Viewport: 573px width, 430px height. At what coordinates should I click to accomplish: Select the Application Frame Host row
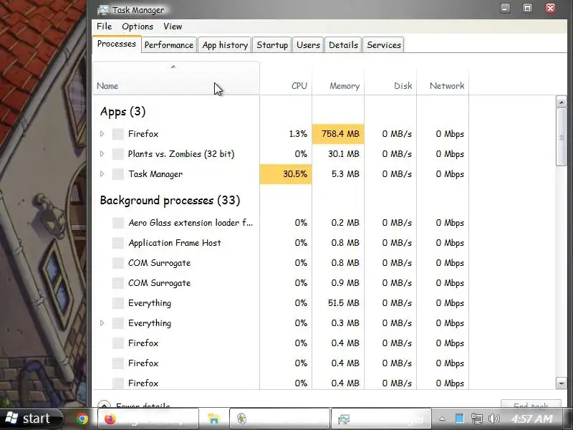tap(281, 243)
